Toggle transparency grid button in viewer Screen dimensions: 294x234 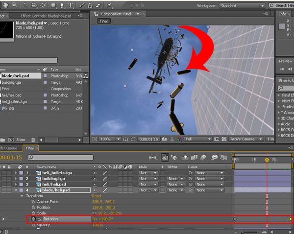224,139
